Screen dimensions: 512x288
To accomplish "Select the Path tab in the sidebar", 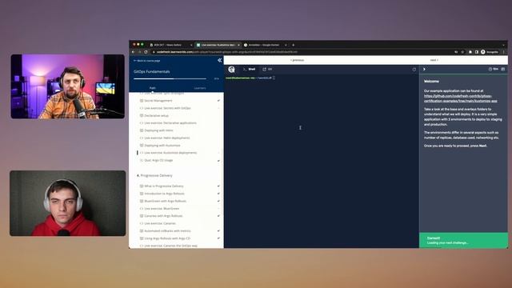I will click(153, 88).
